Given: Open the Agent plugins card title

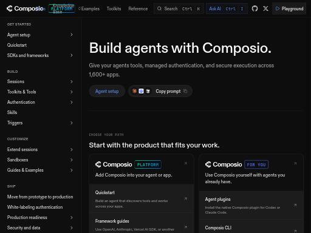Looking at the screenshot, I should [x=217, y=200].
